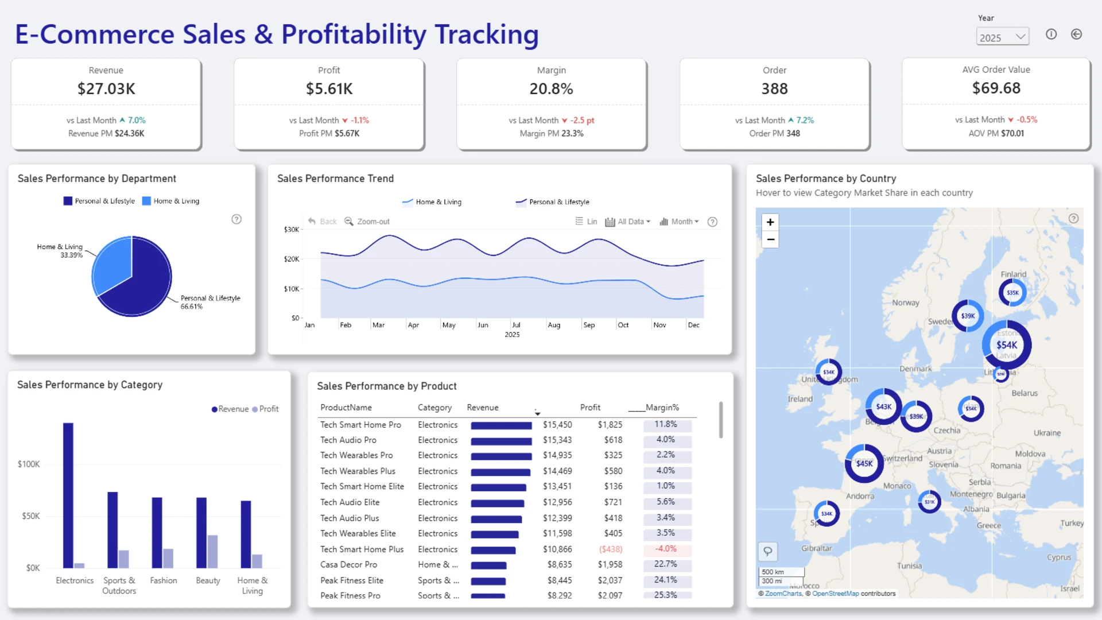Click Zoom-out in the trend chart toolbar
Viewport: 1102px width, 620px height.
click(367, 222)
